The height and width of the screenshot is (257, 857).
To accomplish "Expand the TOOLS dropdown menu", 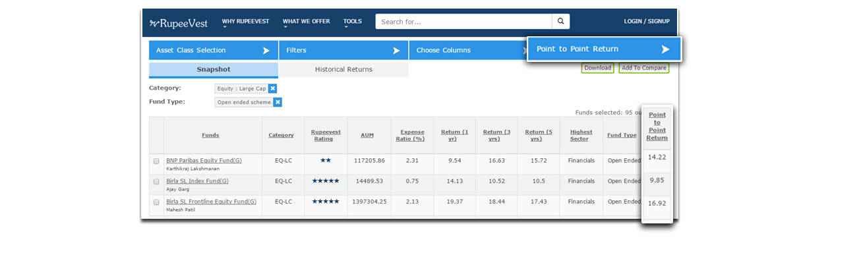I will (353, 22).
